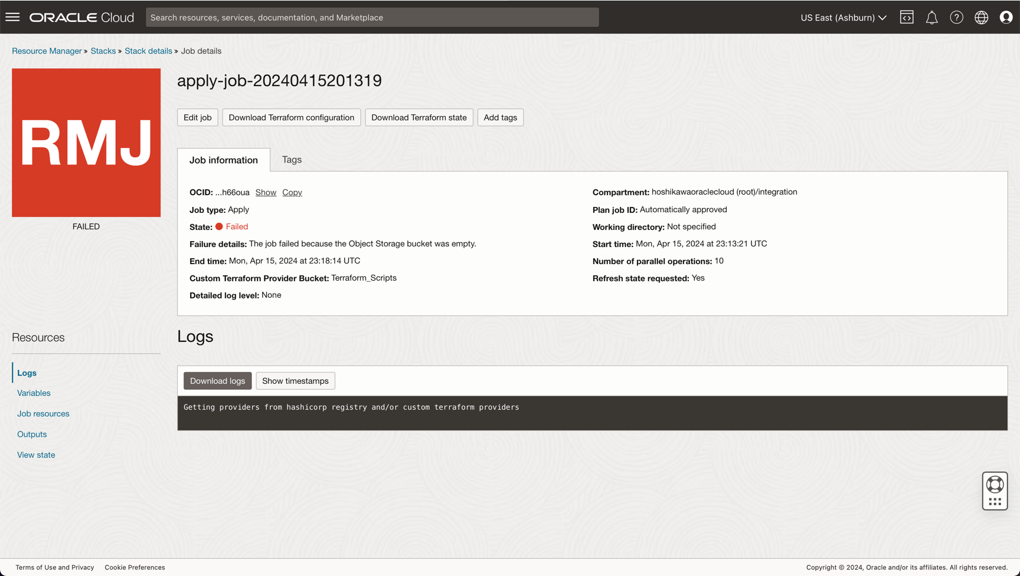Click the 'Working directory' label

[629, 227]
